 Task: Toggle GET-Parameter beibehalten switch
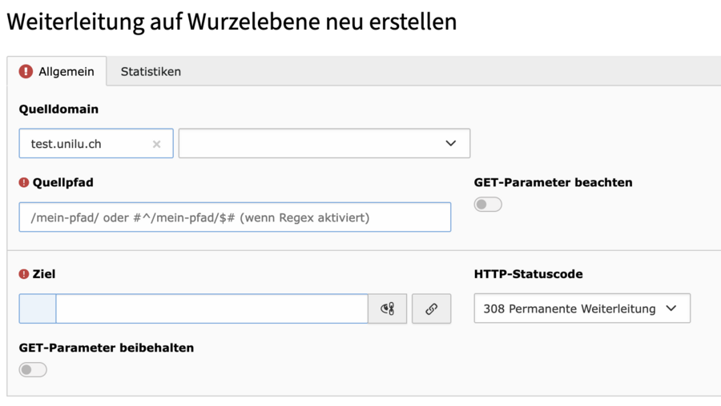[x=33, y=370]
